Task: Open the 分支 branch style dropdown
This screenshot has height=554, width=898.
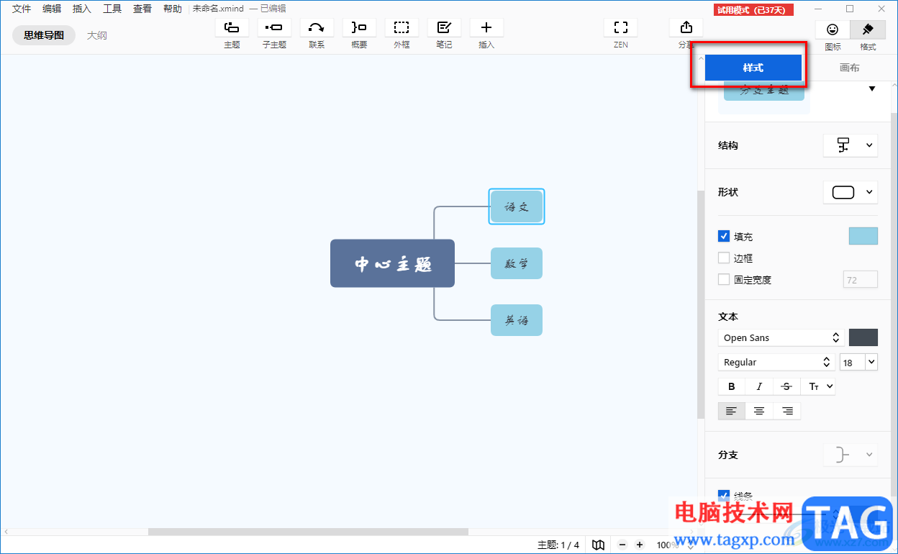Action: (851, 455)
